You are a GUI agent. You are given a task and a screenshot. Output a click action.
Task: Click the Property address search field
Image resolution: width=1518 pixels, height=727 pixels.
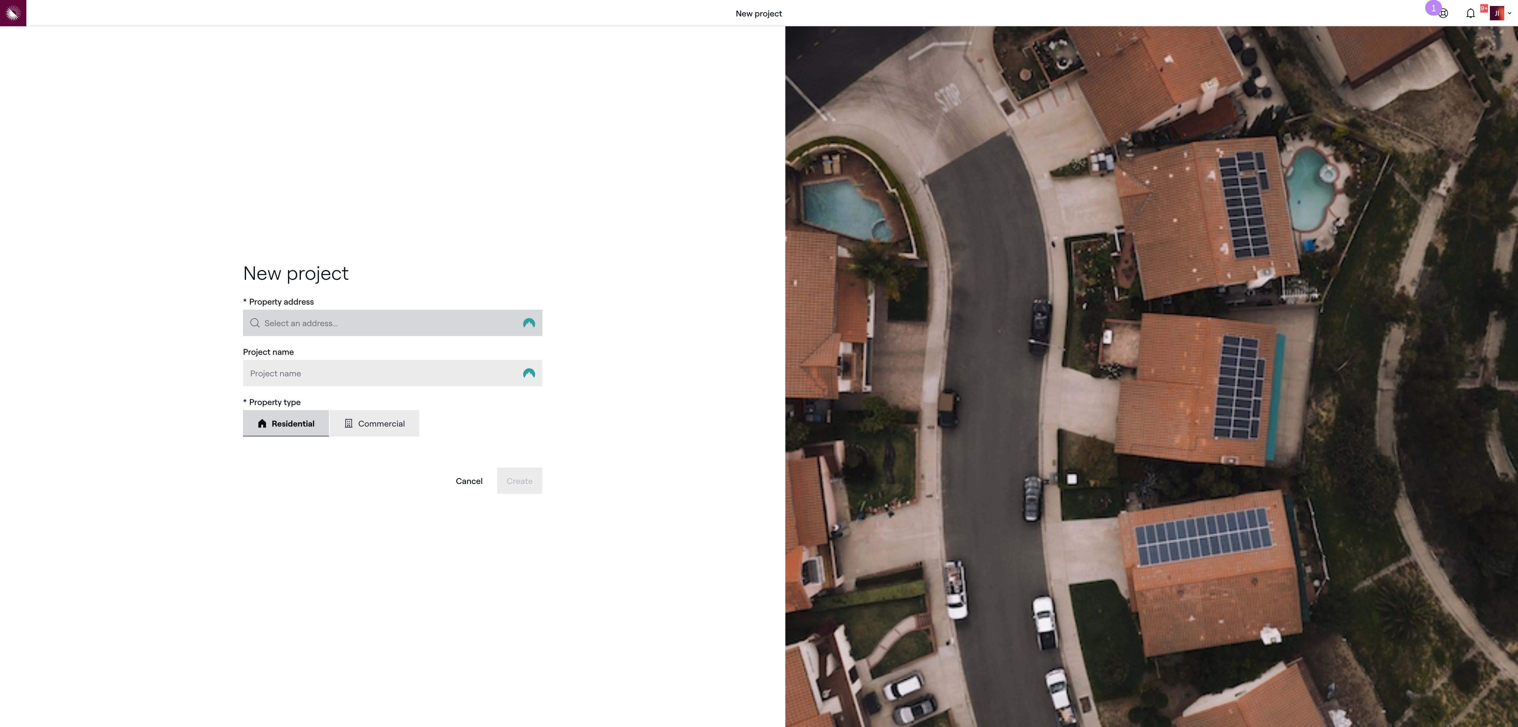[392, 323]
